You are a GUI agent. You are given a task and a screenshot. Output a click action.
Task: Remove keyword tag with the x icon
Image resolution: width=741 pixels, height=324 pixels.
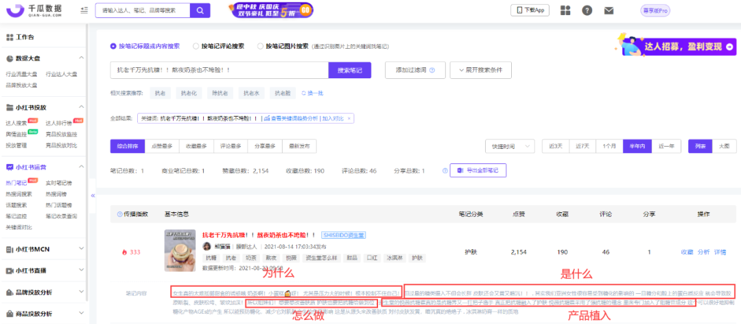349,118
